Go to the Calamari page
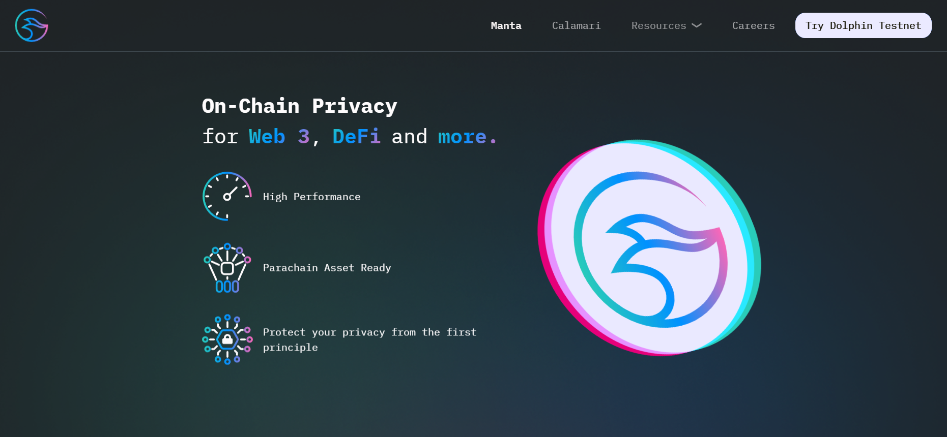Screen dimensions: 947x437 (x=576, y=25)
